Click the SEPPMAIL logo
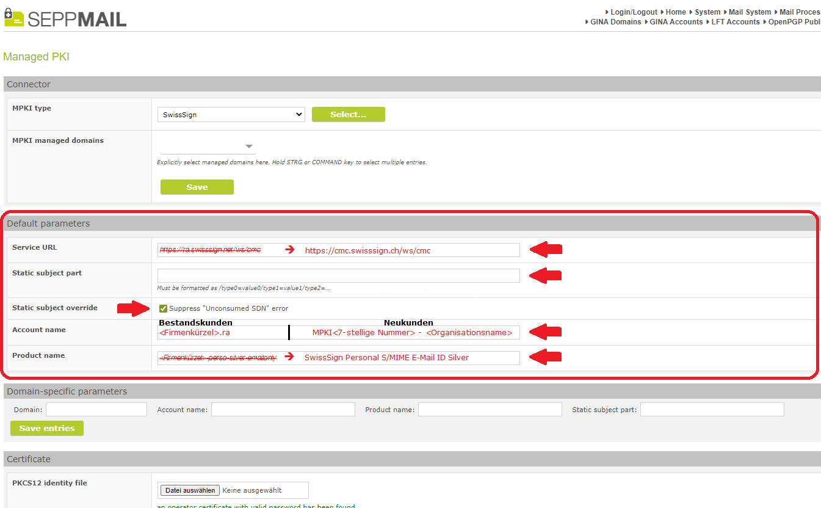 coord(65,17)
